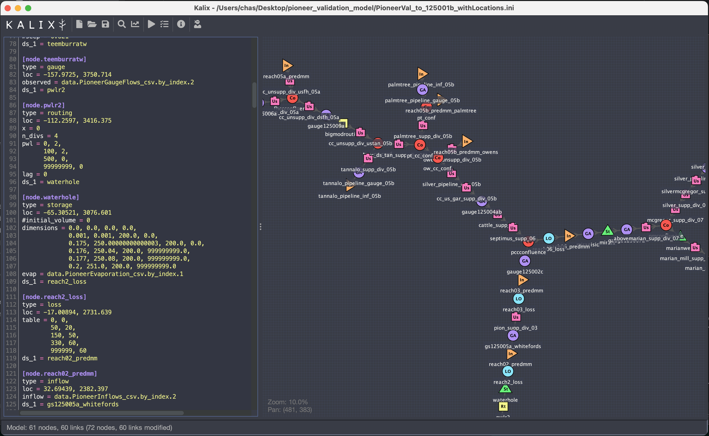Viewport: 709px width, 436px height.
Task: Place cursor on line 111 node.reach2_loss
Action: [54, 297]
